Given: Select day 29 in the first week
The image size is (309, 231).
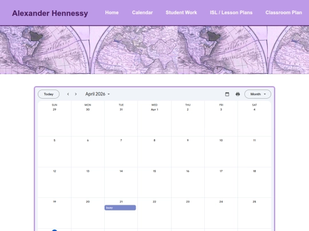Looking at the screenshot, I should click(x=54, y=110).
